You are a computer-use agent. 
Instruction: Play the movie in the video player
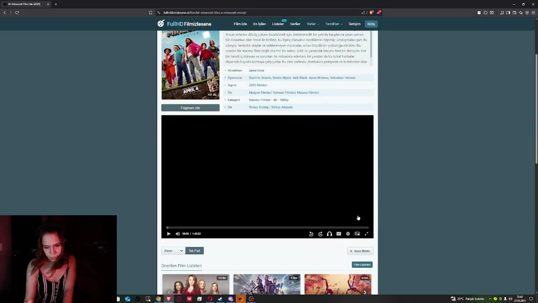[169, 234]
